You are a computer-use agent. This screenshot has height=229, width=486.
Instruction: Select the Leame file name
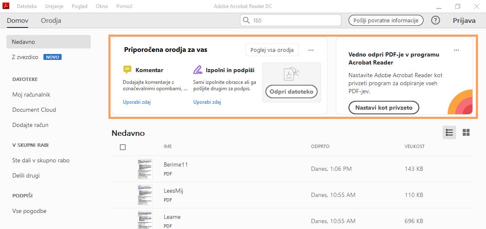click(x=172, y=217)
